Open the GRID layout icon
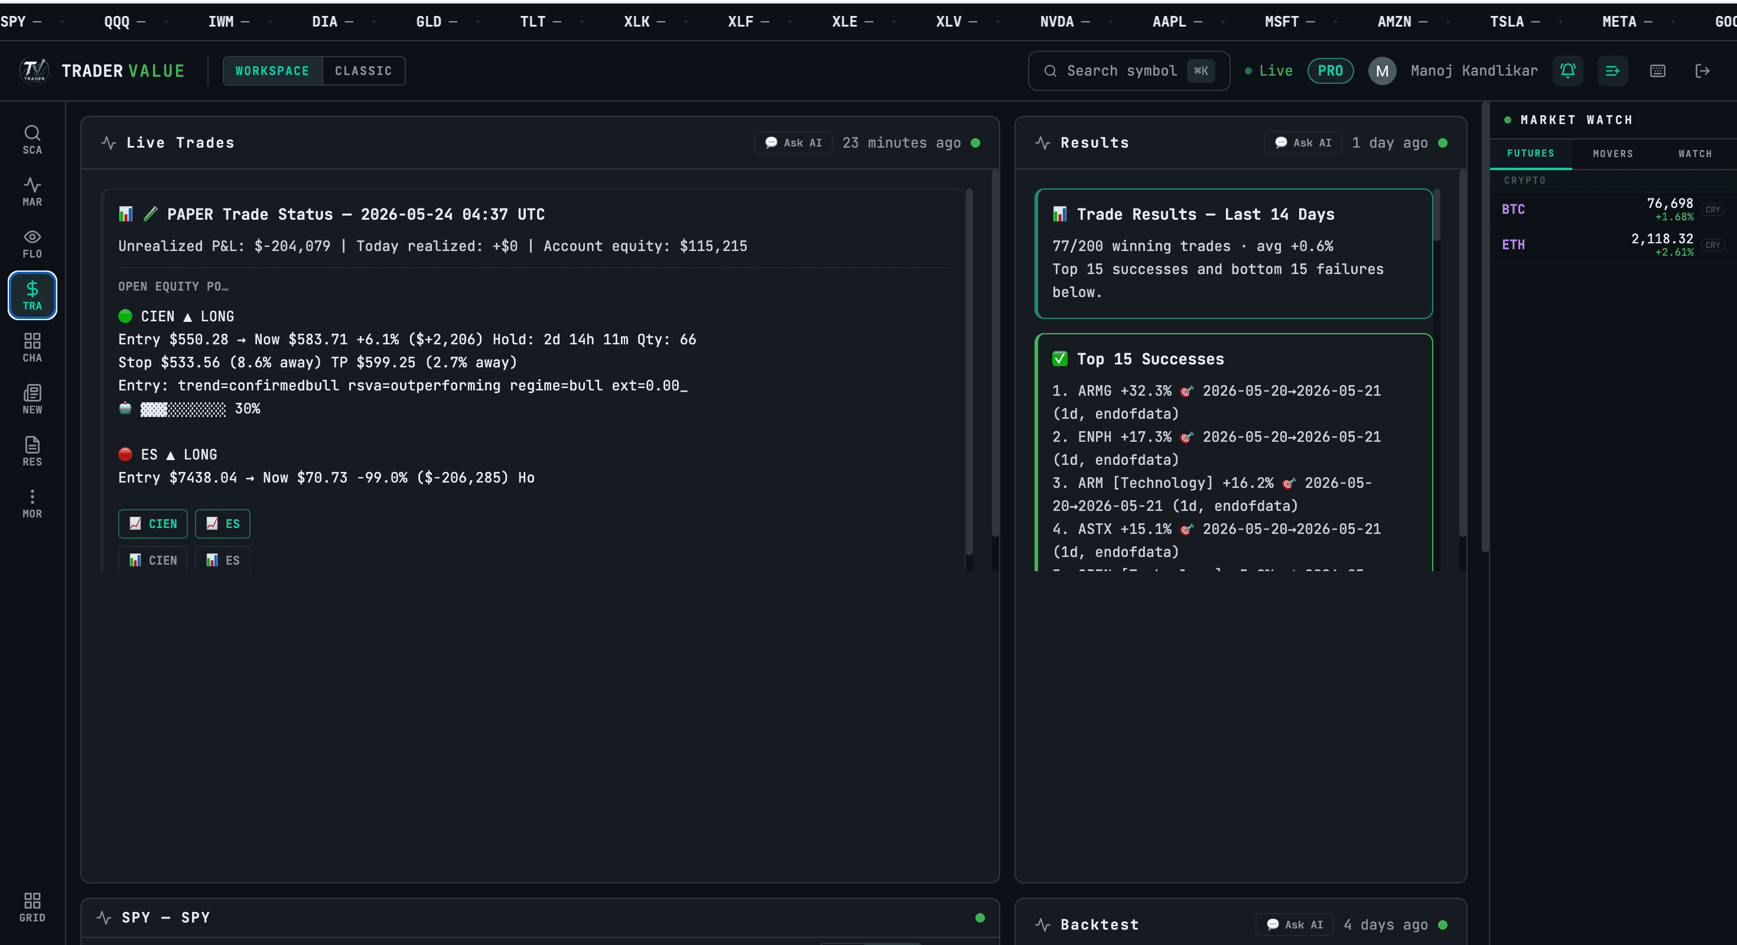1737x945 pixels. 32,907
